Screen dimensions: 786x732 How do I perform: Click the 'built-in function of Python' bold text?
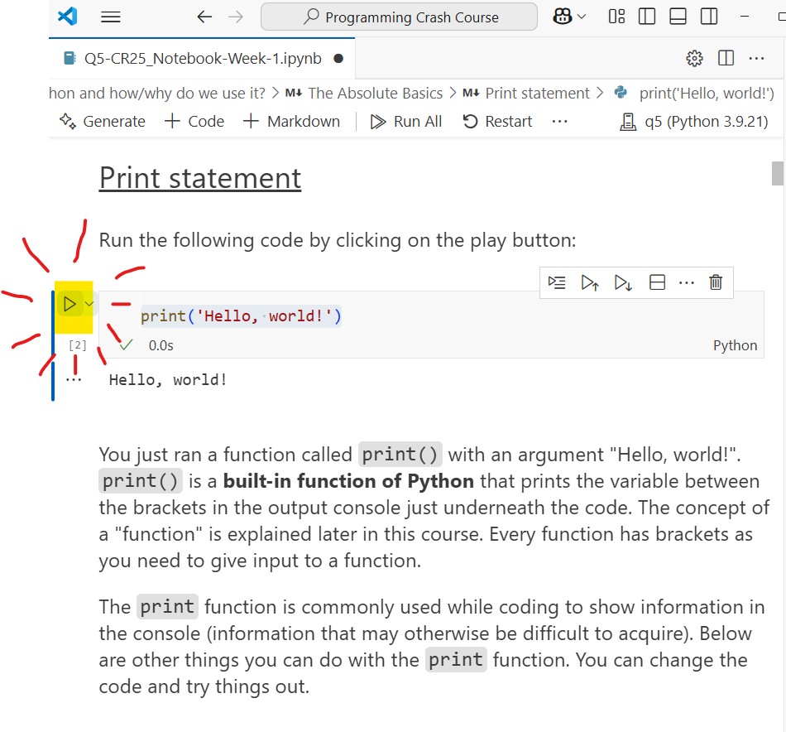coord(348,480)
